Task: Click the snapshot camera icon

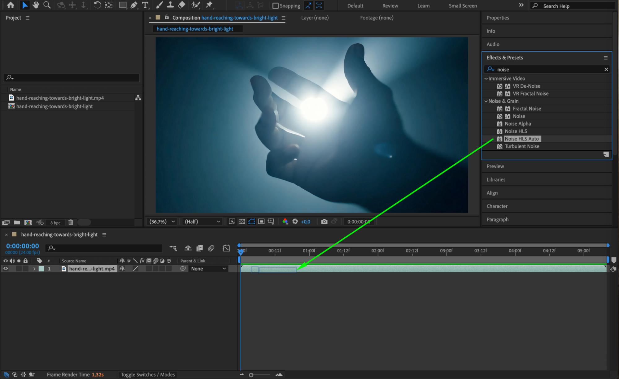Action: [324, 222]
